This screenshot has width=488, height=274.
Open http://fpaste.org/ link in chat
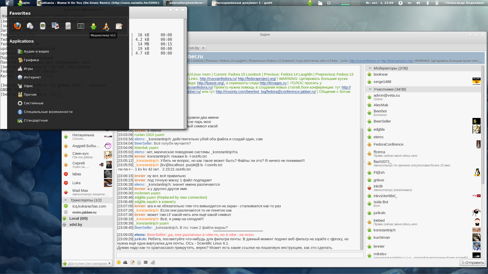211,83
